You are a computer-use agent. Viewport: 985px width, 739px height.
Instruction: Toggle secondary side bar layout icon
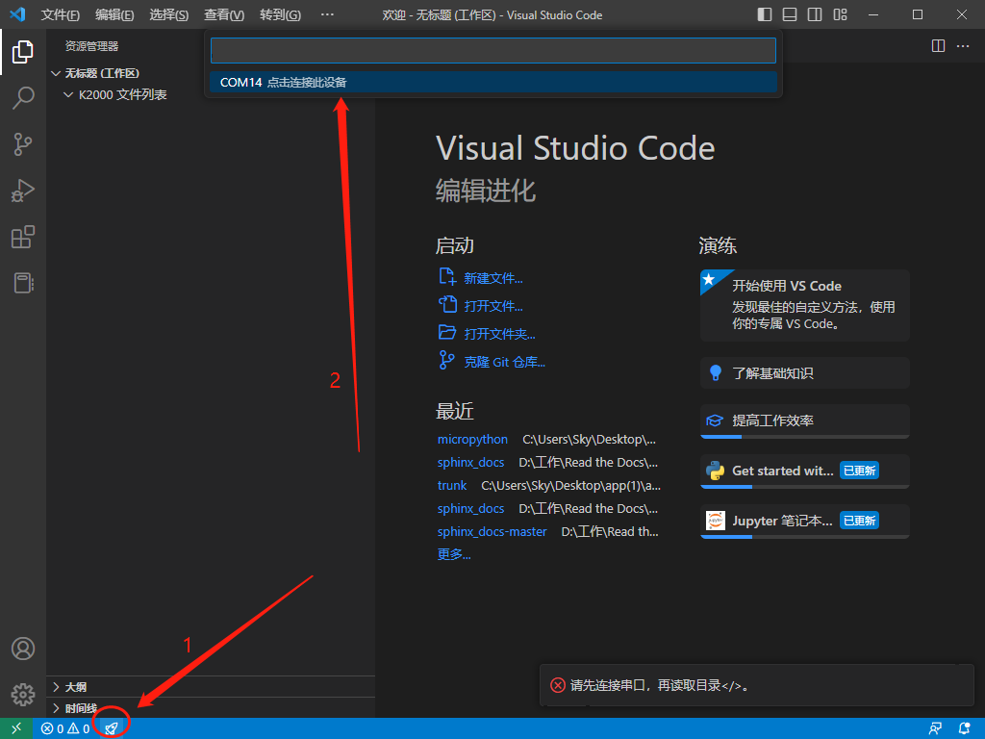815,14
